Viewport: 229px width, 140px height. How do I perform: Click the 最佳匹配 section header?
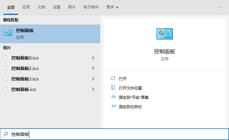point(11,20)
